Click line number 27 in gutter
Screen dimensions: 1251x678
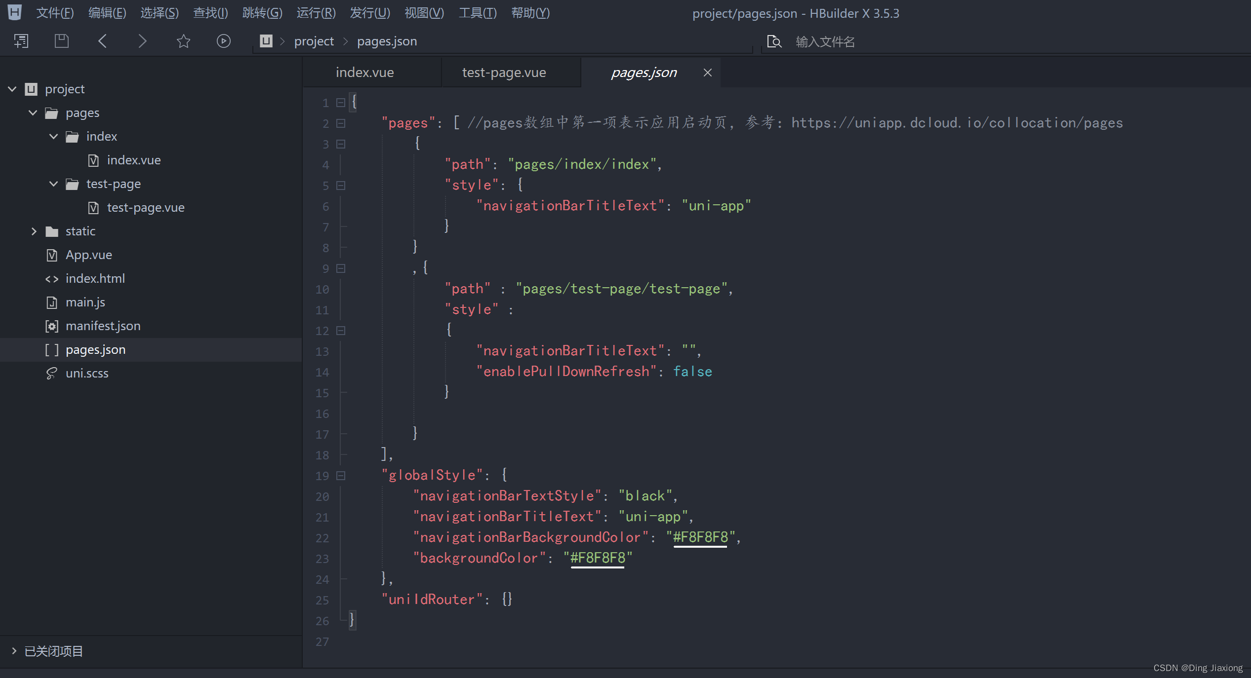pyautogui.click(x=322, y=641)
